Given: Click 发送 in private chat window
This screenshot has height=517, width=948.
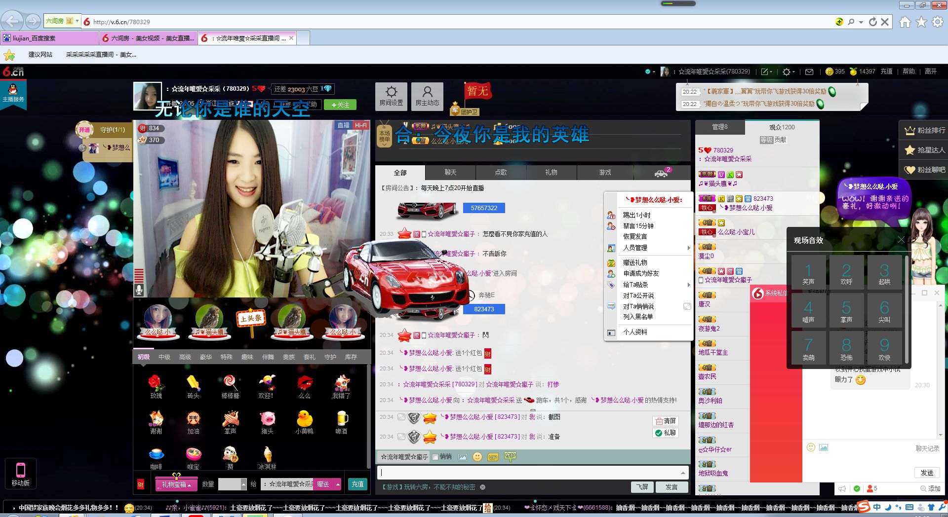Looking at the screenshot, I should (927, 473).
